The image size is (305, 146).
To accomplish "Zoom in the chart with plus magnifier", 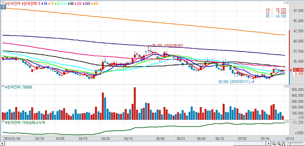I will (279, 144).
